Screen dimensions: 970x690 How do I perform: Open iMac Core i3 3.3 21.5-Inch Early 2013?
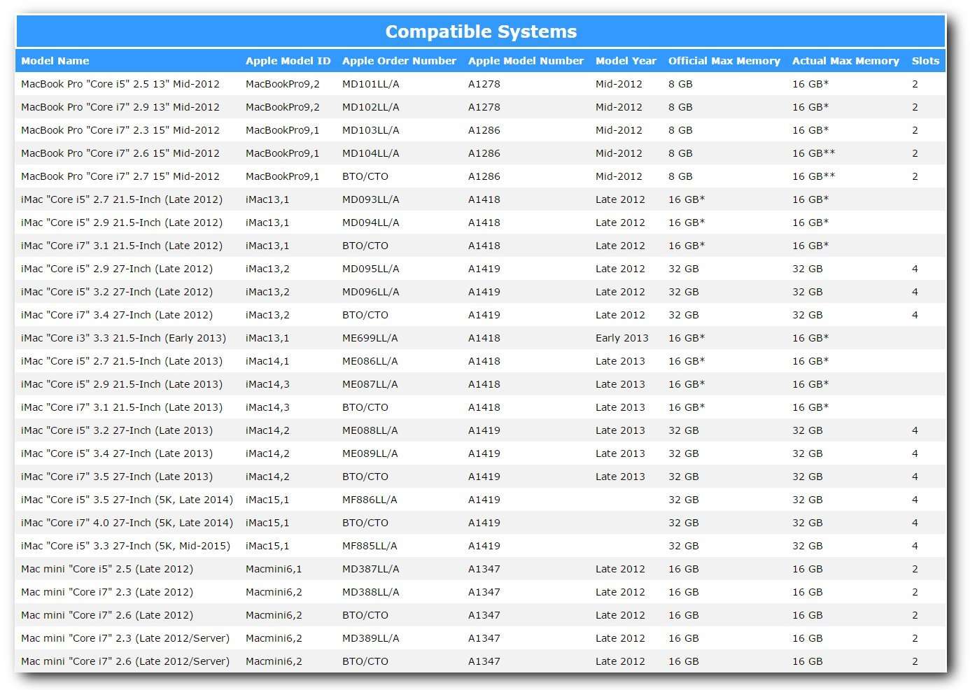[x=123, y=338]
